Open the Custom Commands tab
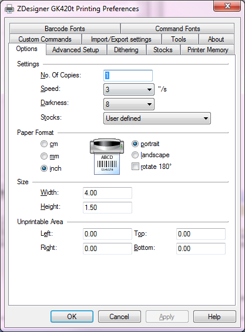The height and width of the screenshot is (332, 245). coord(45,39)
